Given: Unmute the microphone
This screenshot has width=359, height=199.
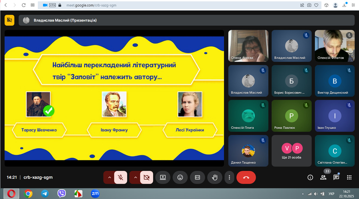Looking at the screenshot, I should [x=121, y=177].
